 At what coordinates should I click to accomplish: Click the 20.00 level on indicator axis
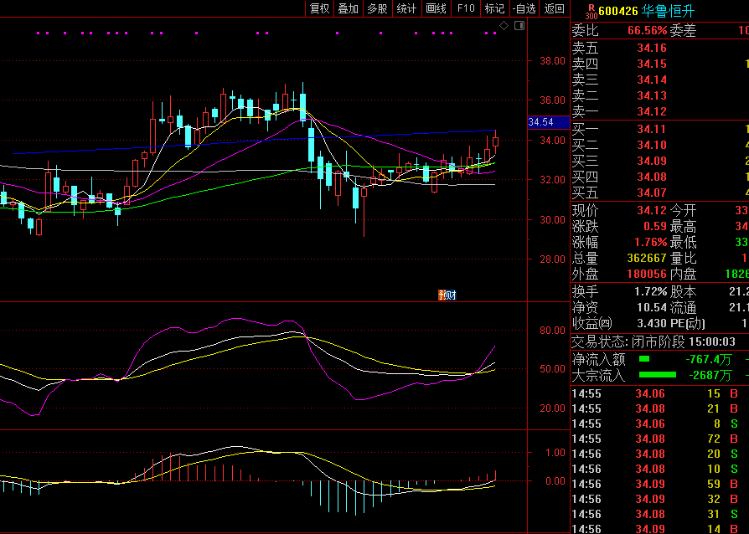click(553, 408)
